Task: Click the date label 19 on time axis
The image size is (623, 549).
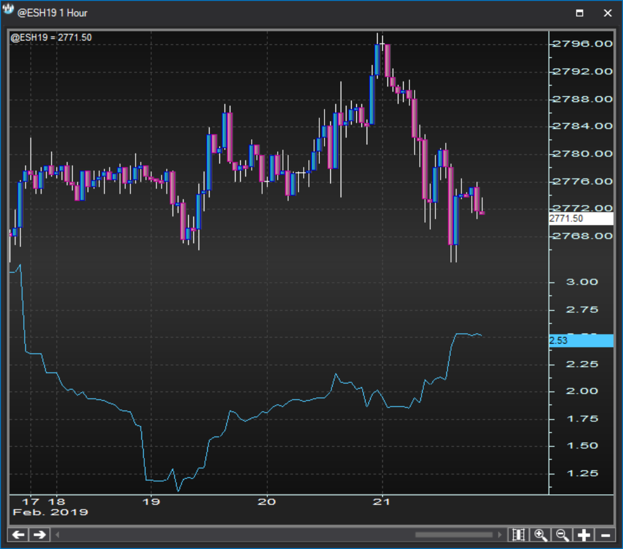Action: 151,502
